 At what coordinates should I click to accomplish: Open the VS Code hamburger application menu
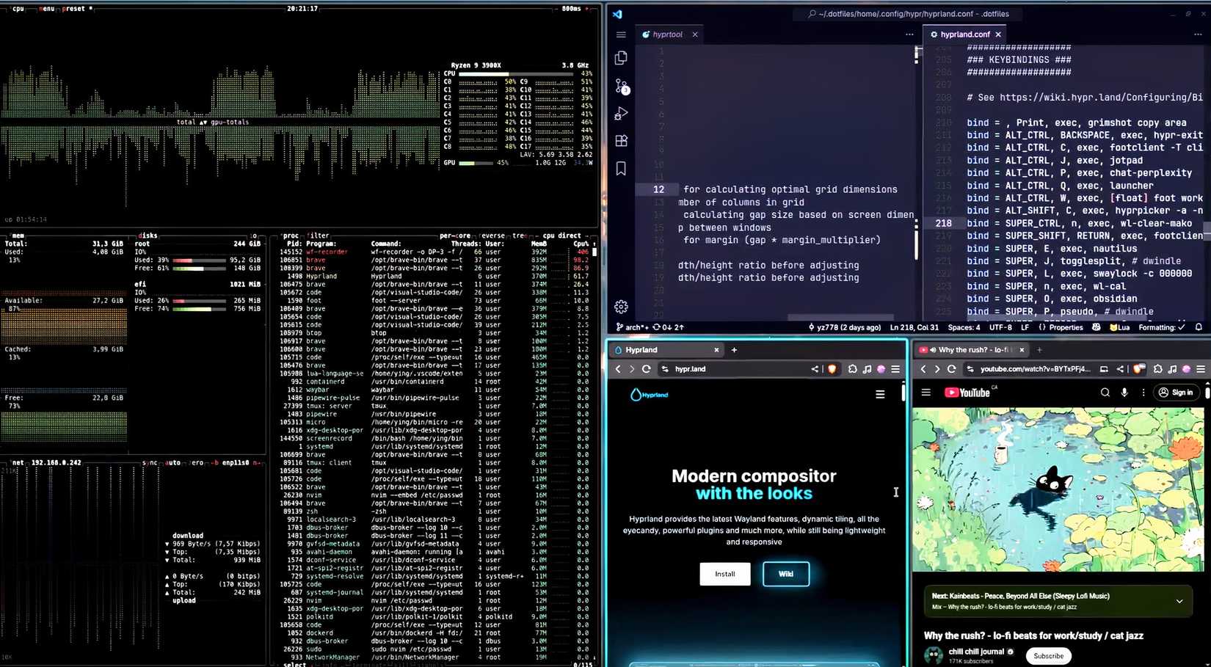pyautogui.click(x=621, y=34)
